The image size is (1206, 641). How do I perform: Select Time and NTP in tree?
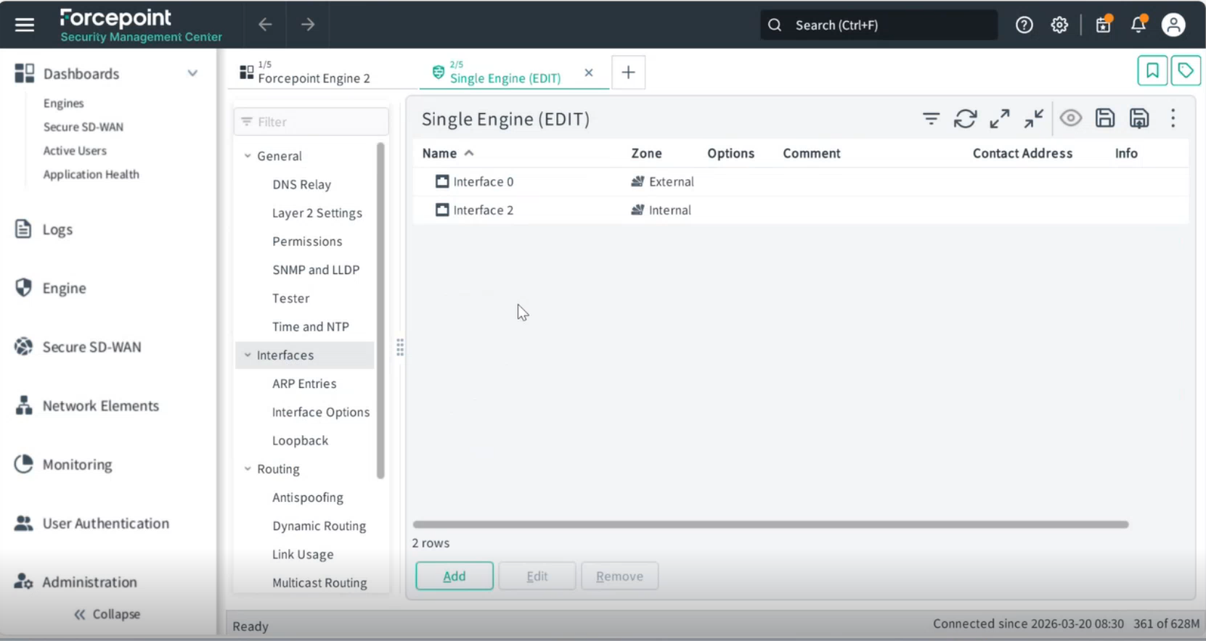(x=311, y=327)
